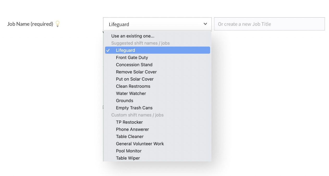The width and height of the screenshot is (329, 176).
Task: Click the lightbulb hint icon
Action: (58, 24)
